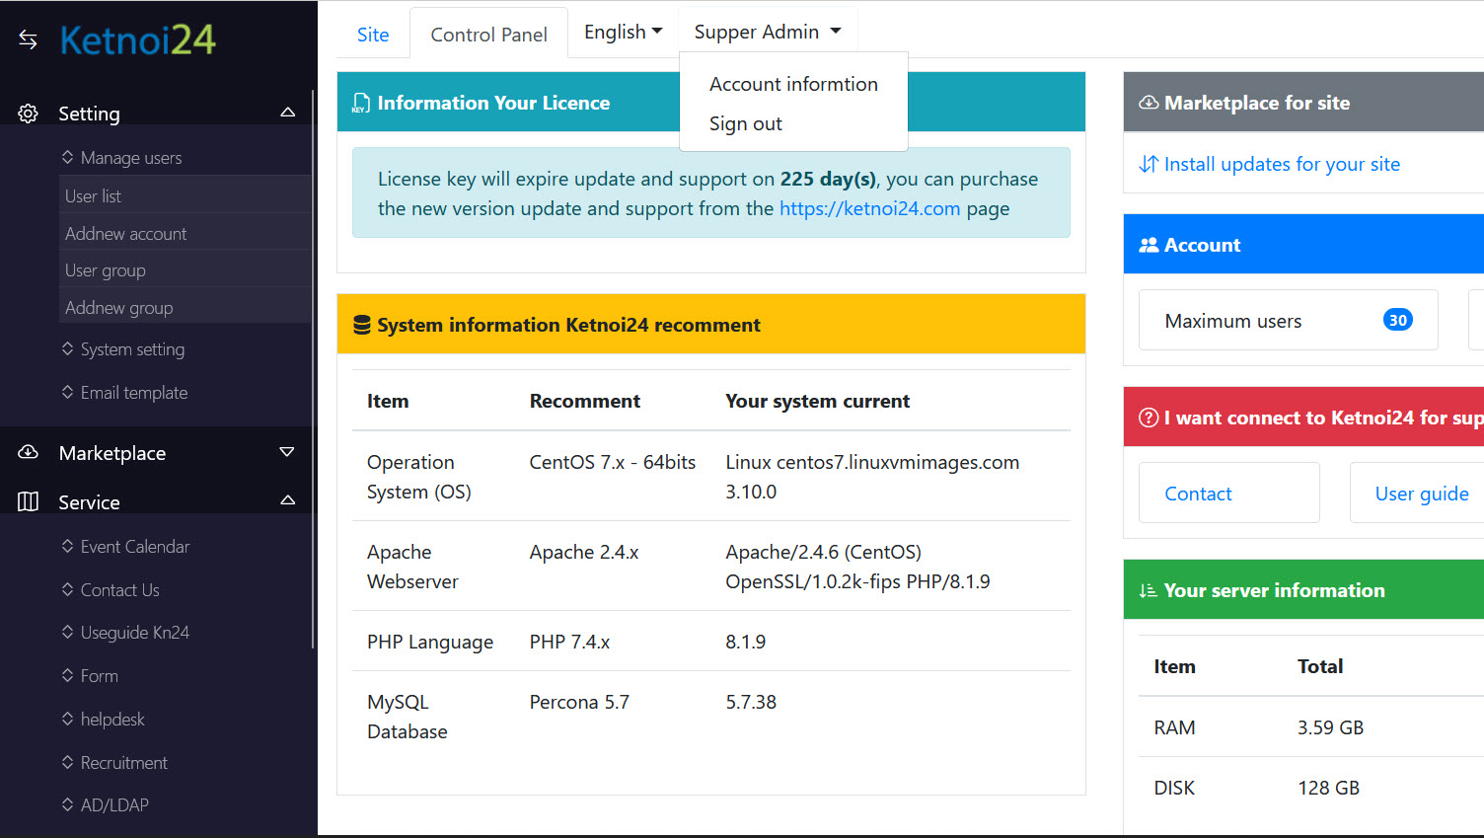Click the diamond icon next to System setting
The height and width of the screenshot is (838, 1484).
67,348
